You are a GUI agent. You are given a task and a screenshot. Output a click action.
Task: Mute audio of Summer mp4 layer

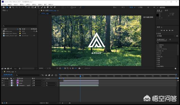4,85
